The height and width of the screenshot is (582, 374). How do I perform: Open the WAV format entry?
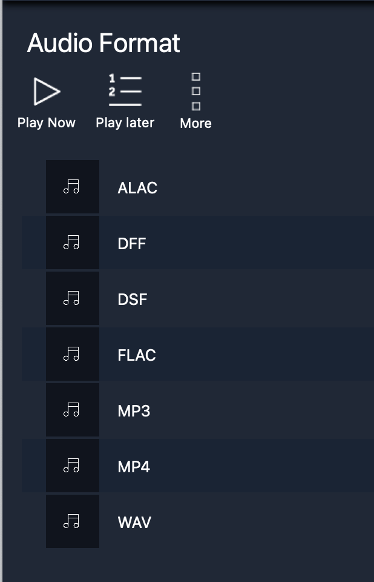(197, 521)
